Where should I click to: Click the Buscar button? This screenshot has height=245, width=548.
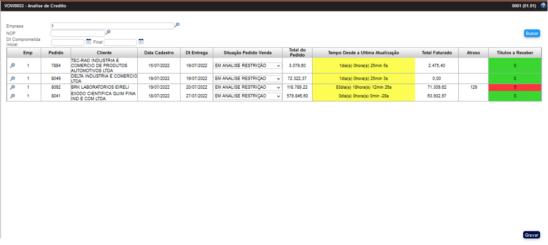point(532,33)
